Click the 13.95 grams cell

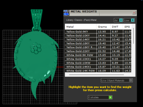click(x=103, y=32)
